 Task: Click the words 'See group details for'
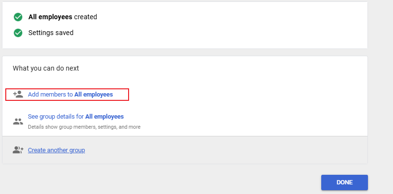(55, 117)
